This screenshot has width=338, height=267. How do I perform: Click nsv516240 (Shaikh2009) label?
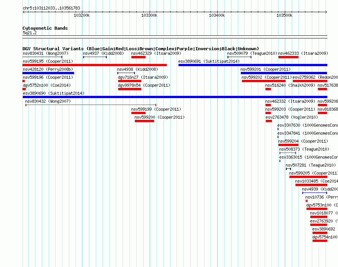(290, 85)
